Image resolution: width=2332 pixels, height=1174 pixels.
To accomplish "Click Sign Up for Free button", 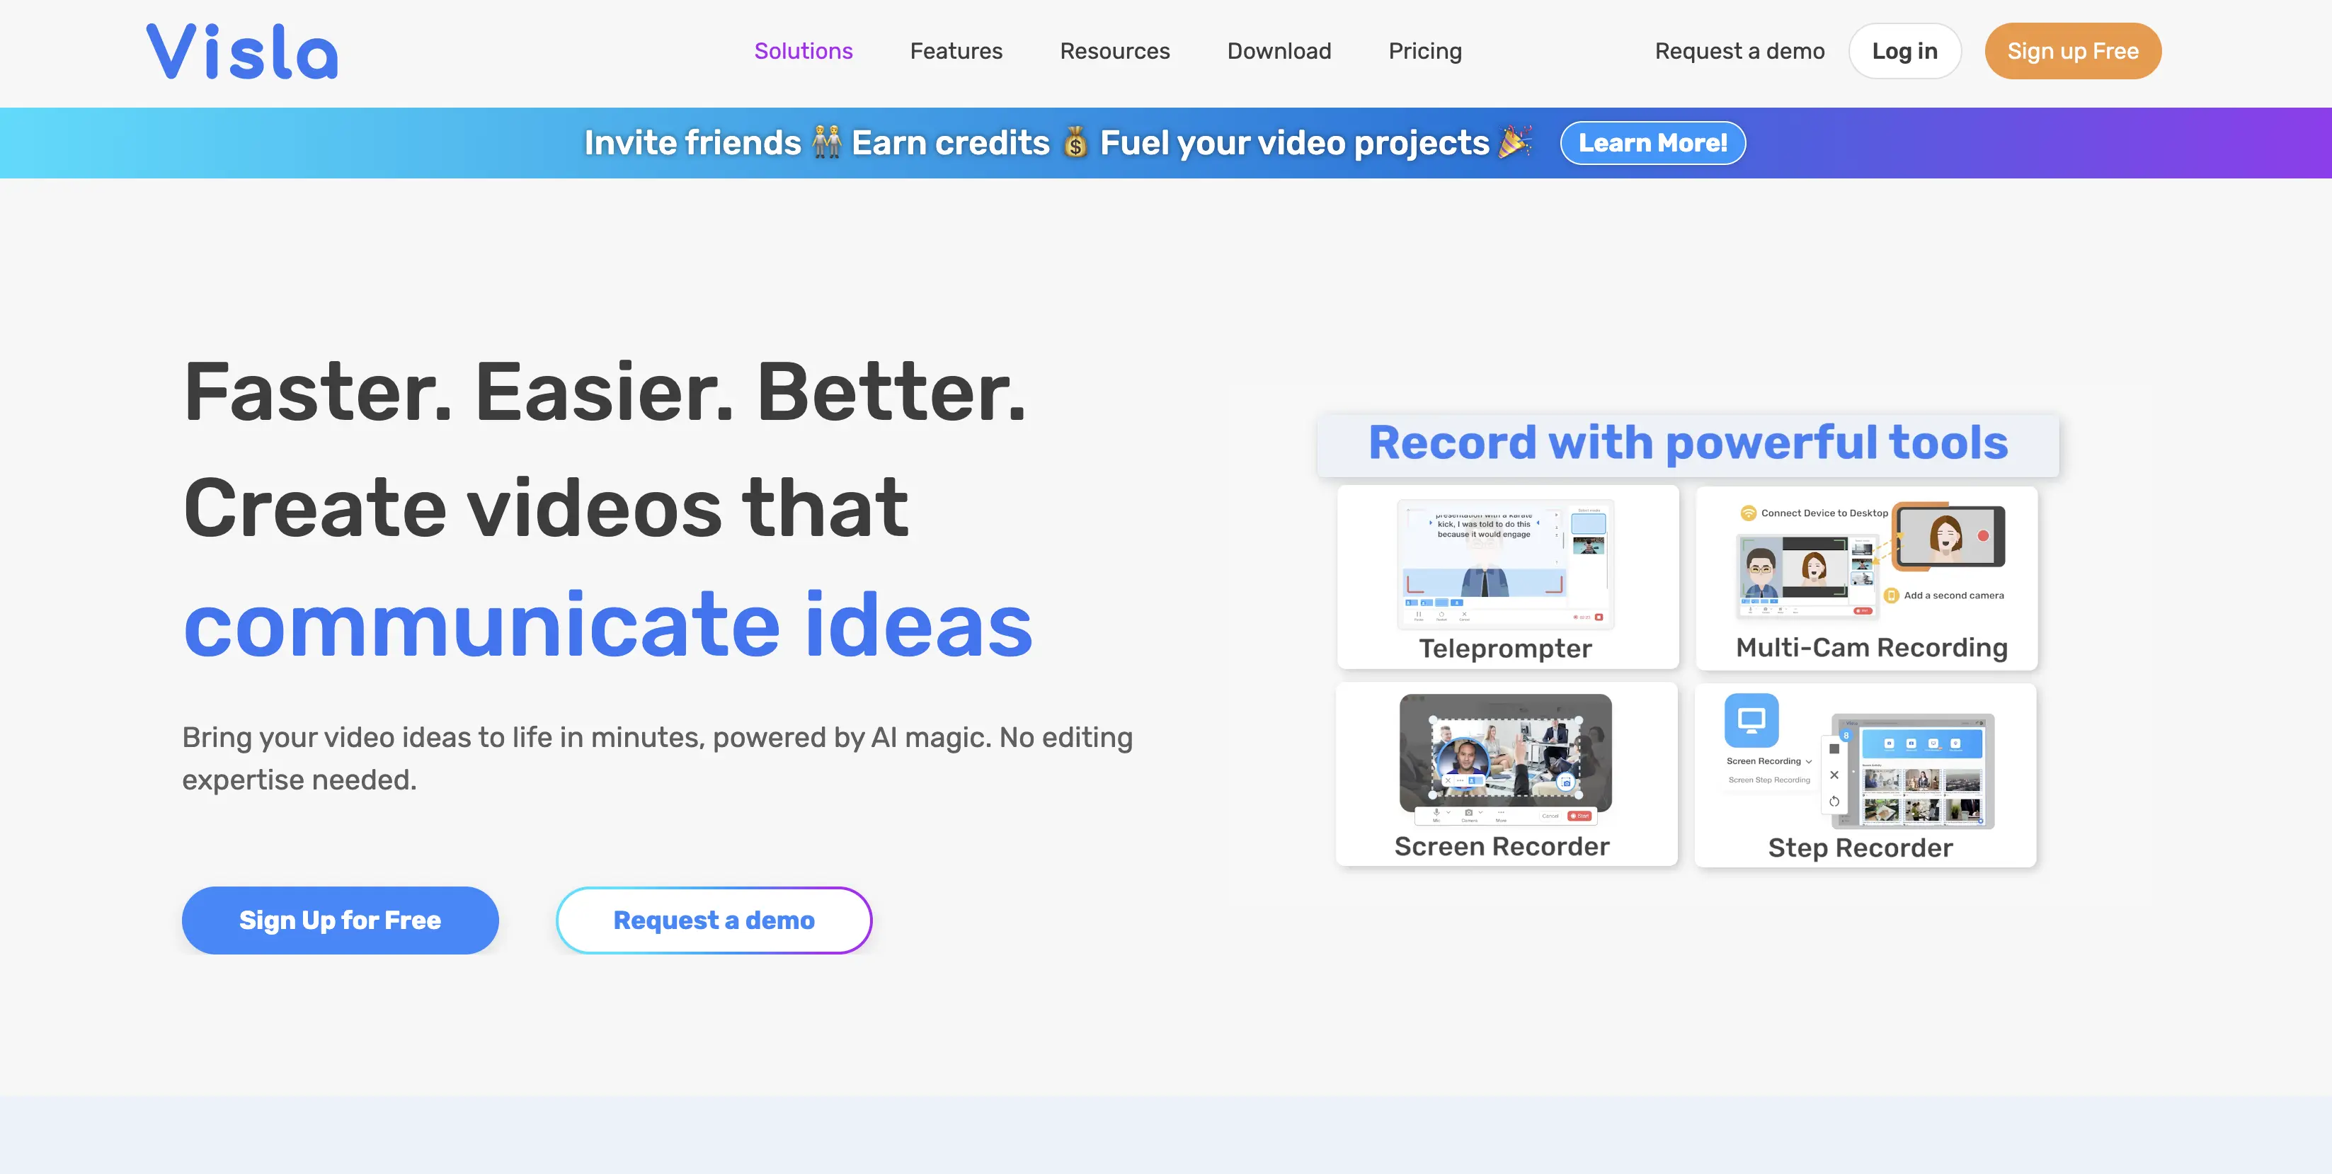I will pos(340,918).
